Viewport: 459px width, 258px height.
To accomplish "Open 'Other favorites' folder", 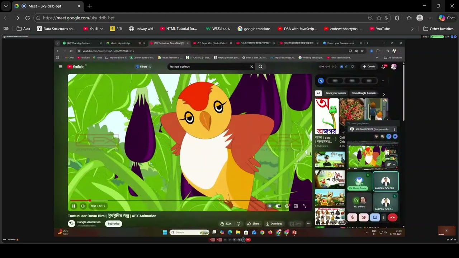I will point(438,29).
